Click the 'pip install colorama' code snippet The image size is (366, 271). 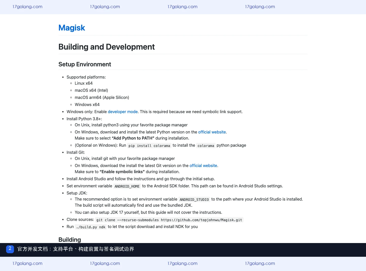[x=149, y=145]
